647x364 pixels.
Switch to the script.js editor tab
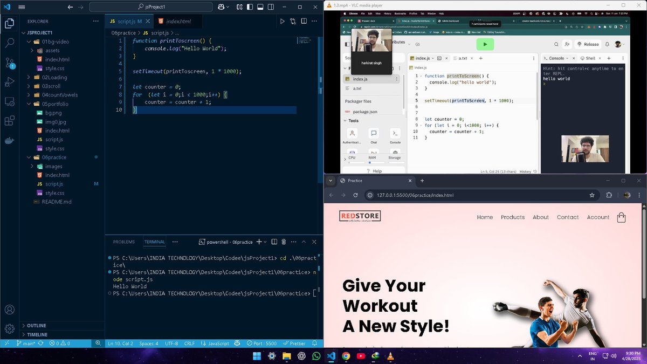(128, 21)
